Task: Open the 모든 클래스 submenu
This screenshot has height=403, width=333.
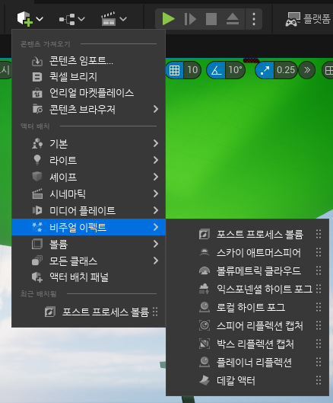Action: (x=88, y=261)
